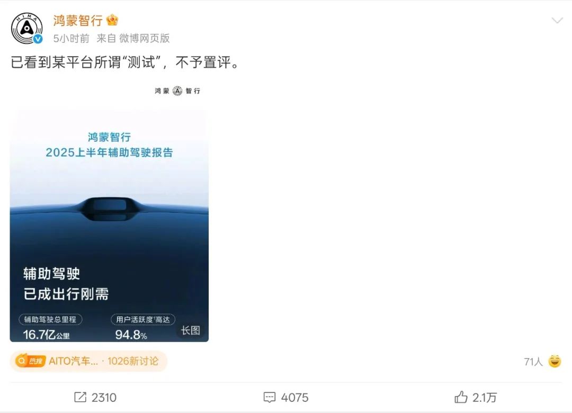The width and height of the screenshot is (572, 413).
Task: Click the 长图 label on image
Action: pyautogui.click(x=191, y=330)
